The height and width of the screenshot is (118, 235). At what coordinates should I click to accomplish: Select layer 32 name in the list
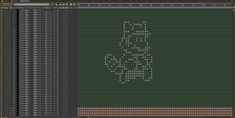[x=24, y=83]
